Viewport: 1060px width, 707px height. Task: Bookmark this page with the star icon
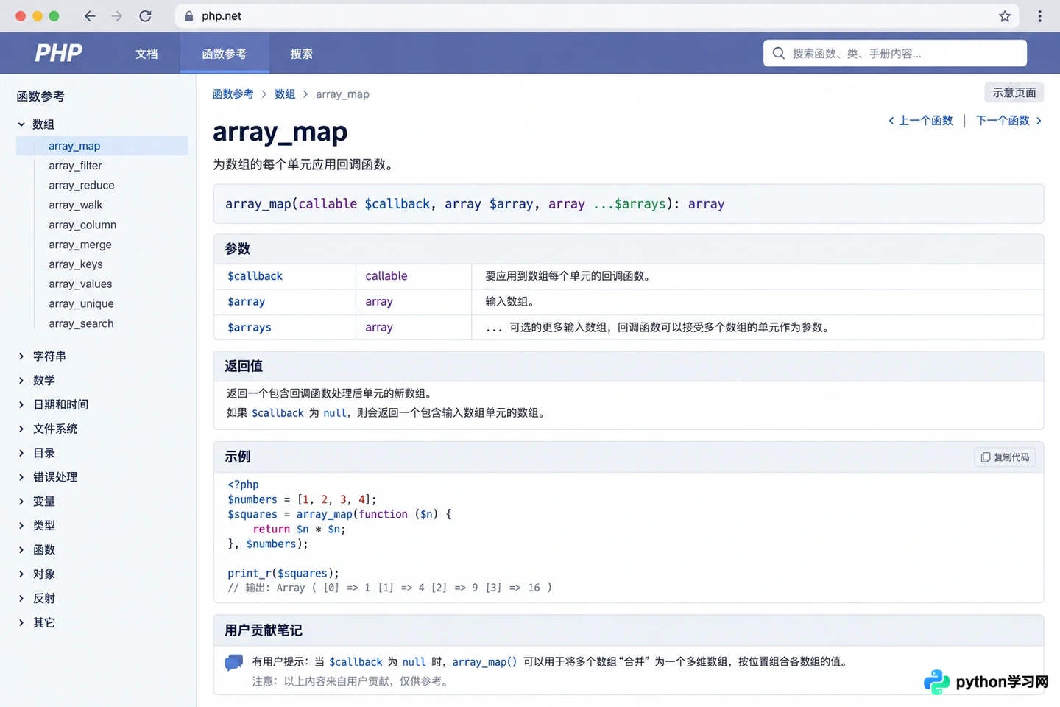pyautogui.click(x=1005, y=16)
